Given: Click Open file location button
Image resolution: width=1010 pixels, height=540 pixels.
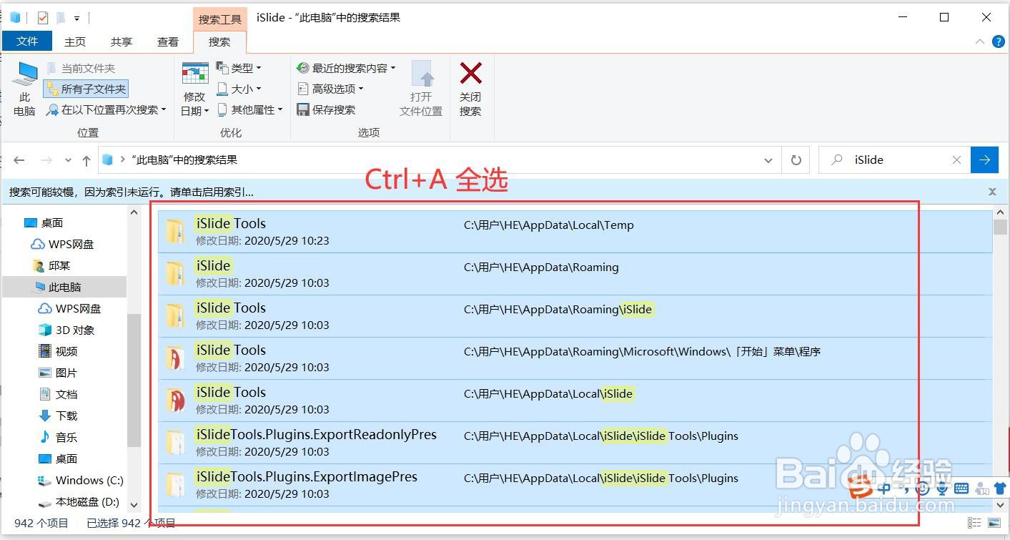Looking at the screenshot, I should pos(421,89).
